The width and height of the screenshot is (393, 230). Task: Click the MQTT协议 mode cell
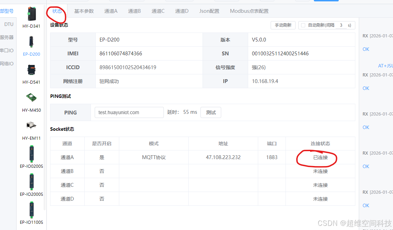coord(154,157)
